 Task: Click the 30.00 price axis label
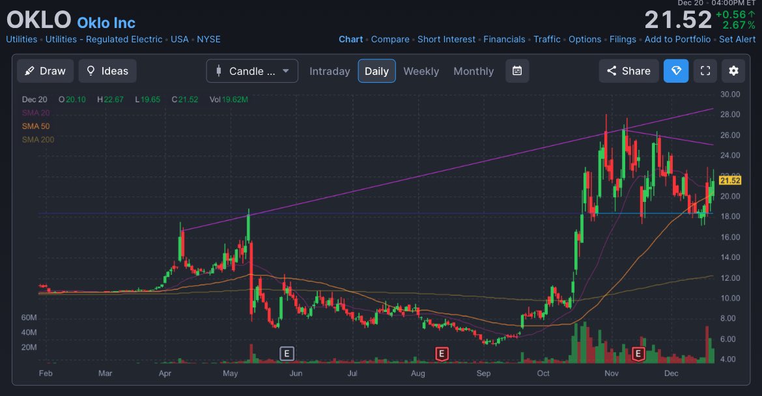730,94
